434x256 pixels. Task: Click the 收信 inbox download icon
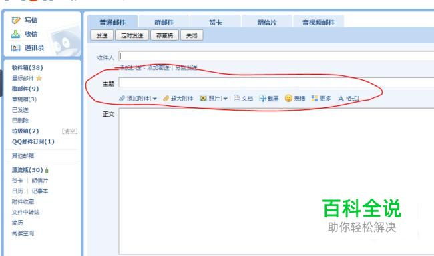tap(16, 34)
